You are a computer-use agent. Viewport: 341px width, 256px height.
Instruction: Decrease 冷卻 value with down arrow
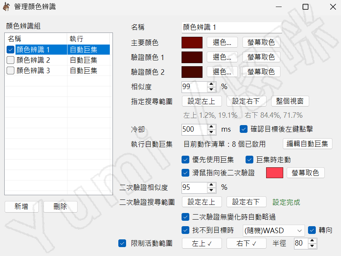(x=211, y=132)
